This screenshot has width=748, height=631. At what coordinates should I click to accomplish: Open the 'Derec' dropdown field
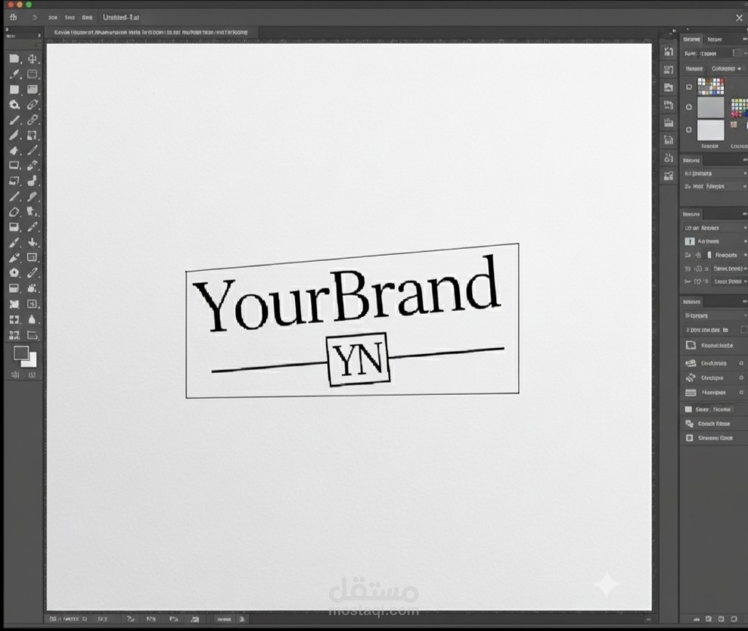[729, 269]
